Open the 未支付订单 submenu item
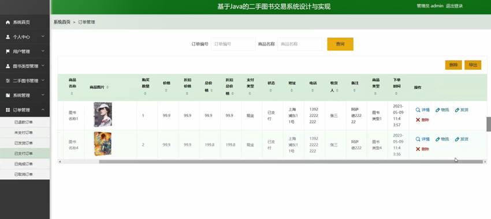This screenshot has width=491, height=219. click(25, 133)
